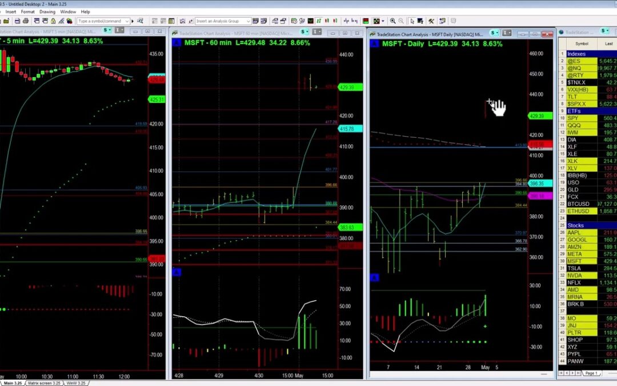Open the Format menu
The width and height of the screenshot is (617, 386).
(x=27, y=12)
